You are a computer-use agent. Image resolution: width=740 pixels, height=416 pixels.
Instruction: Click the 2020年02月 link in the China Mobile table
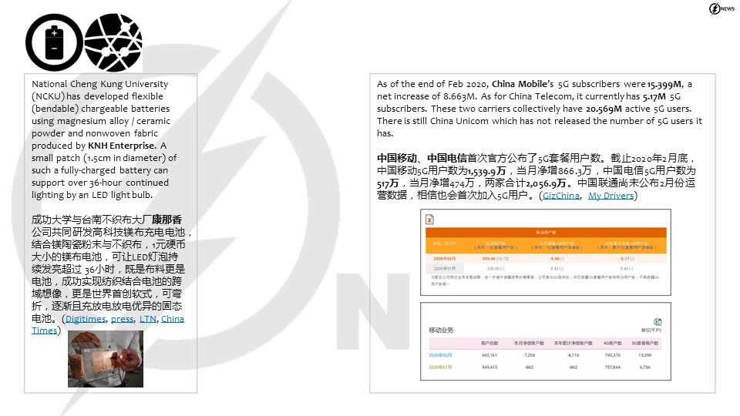440,355
